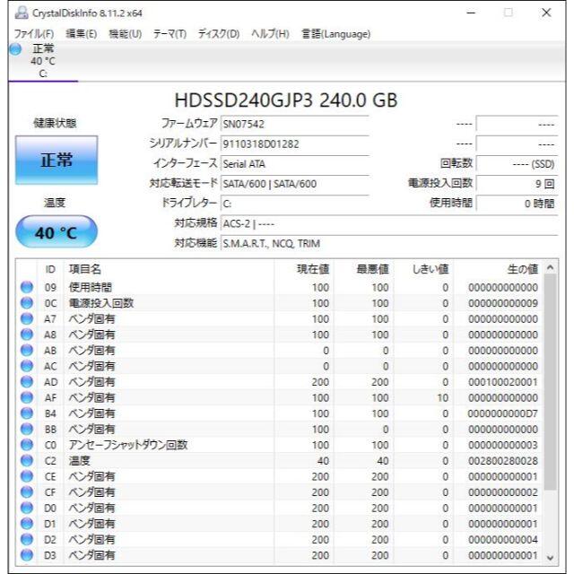The height and width of the screenshot is (574, 574).
Task: Click the blue 正常 health status button
Action: (57, 160)
